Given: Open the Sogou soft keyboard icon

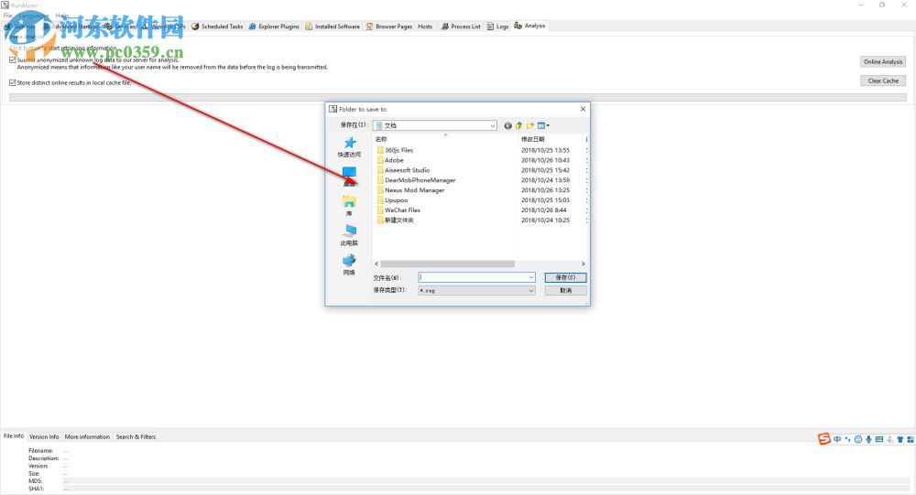Looking at the screenshot, I should pyautogui.click(x=879, y=439).
